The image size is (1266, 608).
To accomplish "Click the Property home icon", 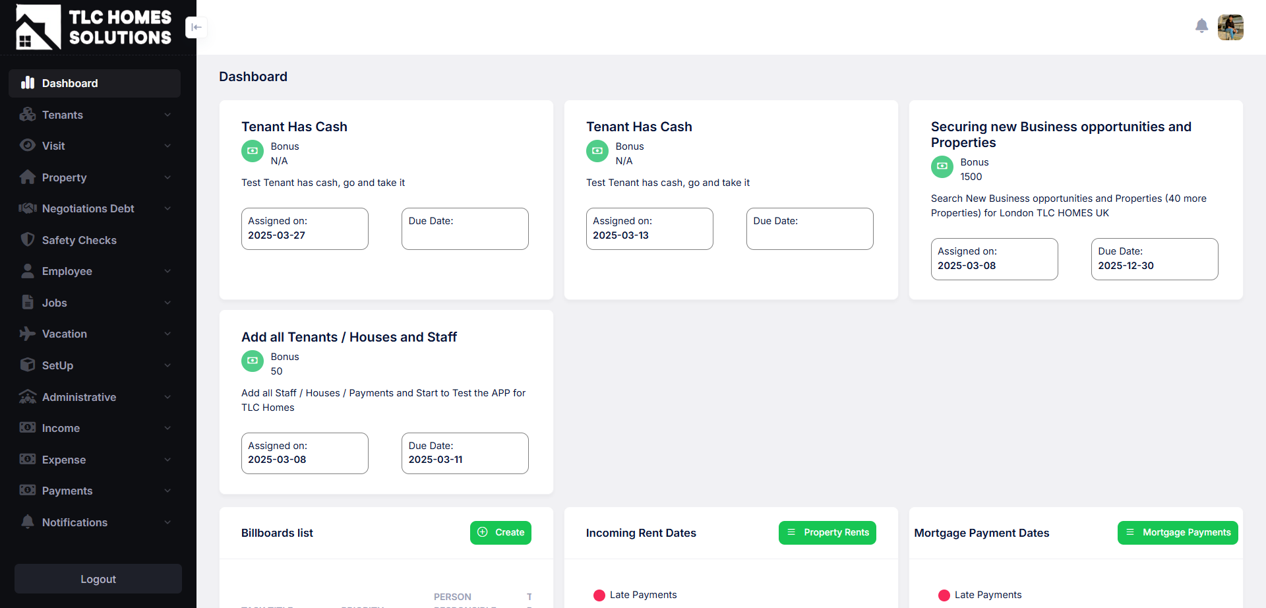I will (27, 177).
